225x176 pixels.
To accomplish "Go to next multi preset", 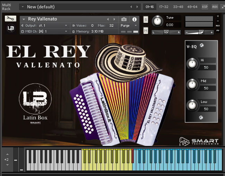I will point(137,7).
